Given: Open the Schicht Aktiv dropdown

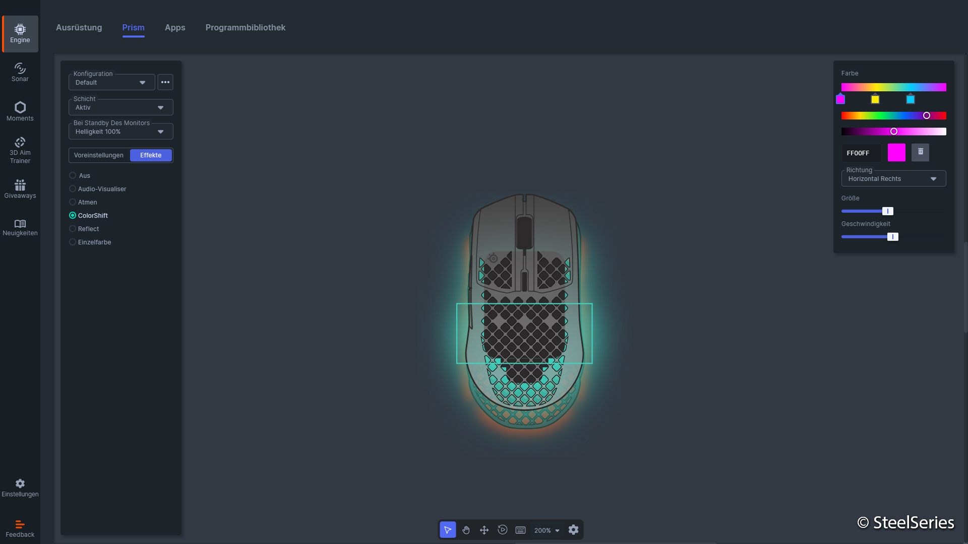Looking at the screenshot, I should click(x=120, y=107).
